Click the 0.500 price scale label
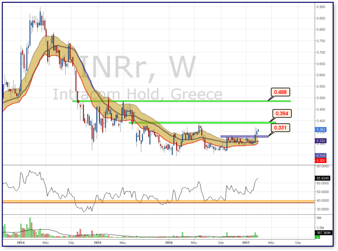338x251 pixels. [x=321, y=98]
